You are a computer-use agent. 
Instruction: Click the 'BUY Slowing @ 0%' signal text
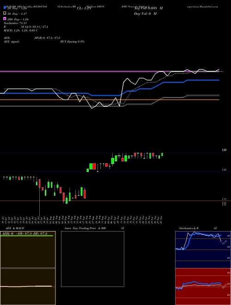[x=73, y=42]
